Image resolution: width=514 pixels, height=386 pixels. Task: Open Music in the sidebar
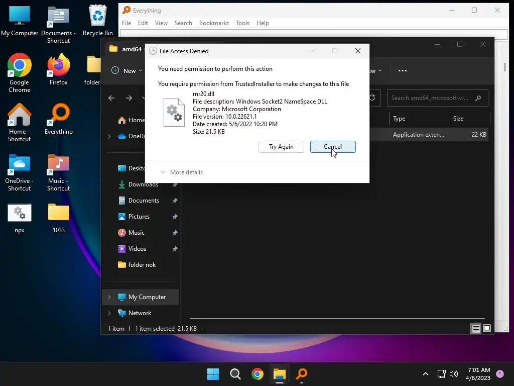point(136,233)
